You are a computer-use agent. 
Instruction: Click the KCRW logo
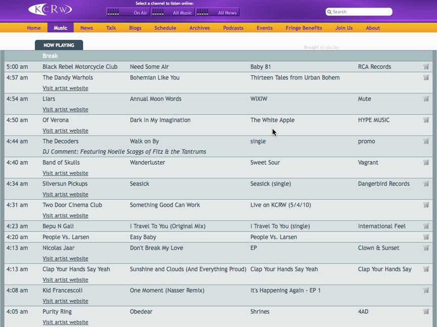(x=50, y=10)
